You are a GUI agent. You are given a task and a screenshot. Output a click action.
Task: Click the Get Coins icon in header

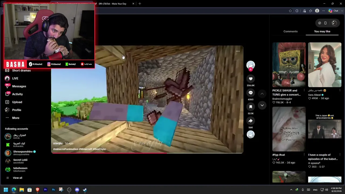pyautogui.click(x=320, y=23)
